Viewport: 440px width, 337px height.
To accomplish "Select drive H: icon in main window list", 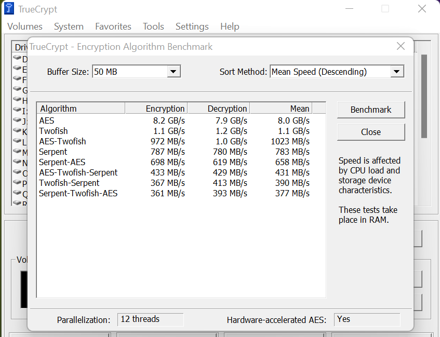I will click(17, 100).
